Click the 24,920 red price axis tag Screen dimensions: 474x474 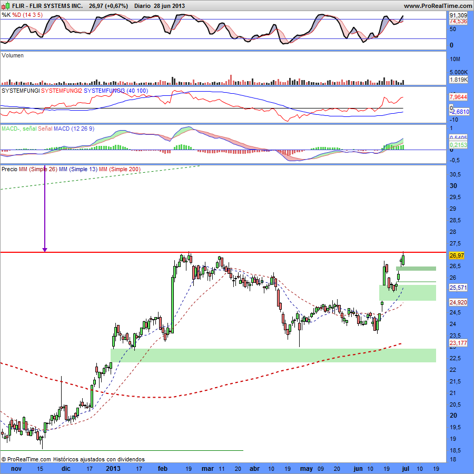(x=458, y=302)
